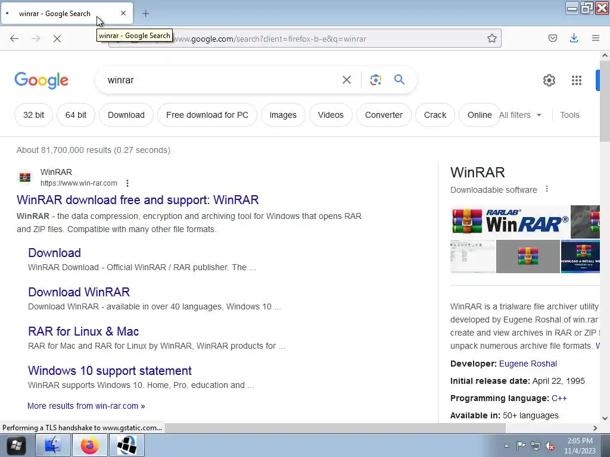Open the Firefox hamburger application menu
The height and width of the screenshot is (457, 610).
[x=595, y=38]
